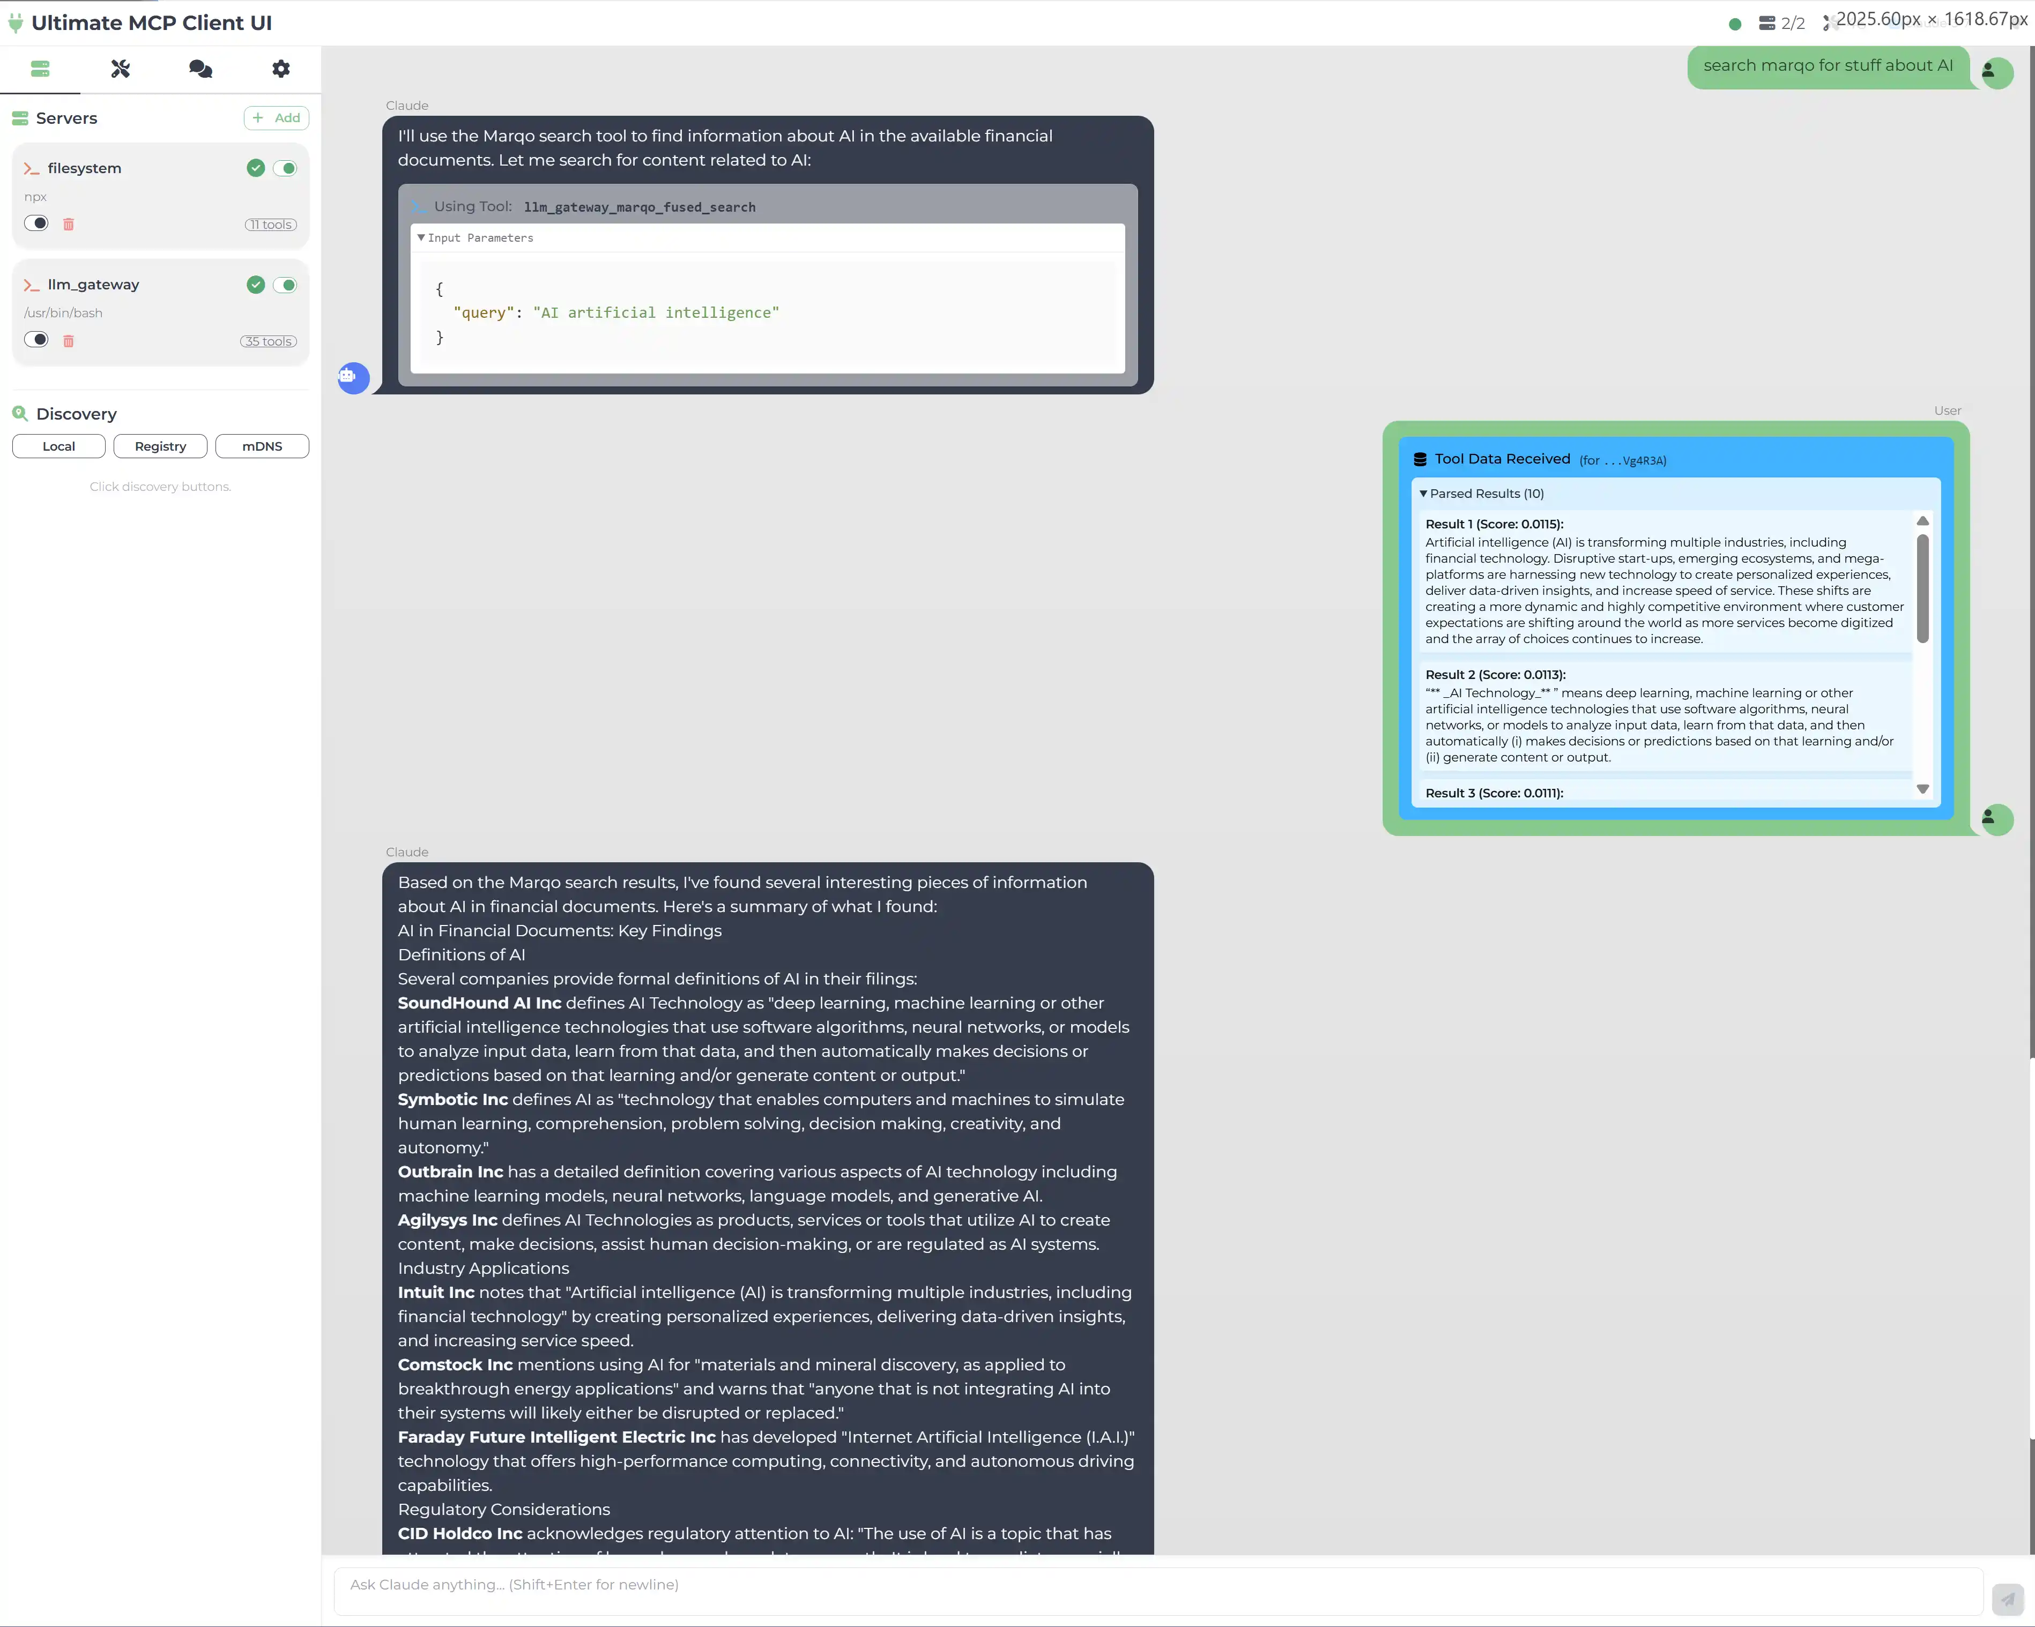Click the bold Symbotic Inc name
The width and height of the screenshot is (2035, 1627).
pos(453,1100)
